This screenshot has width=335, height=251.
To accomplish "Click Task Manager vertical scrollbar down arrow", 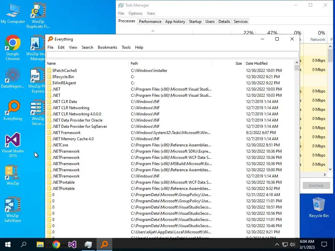I will (330, 169).
